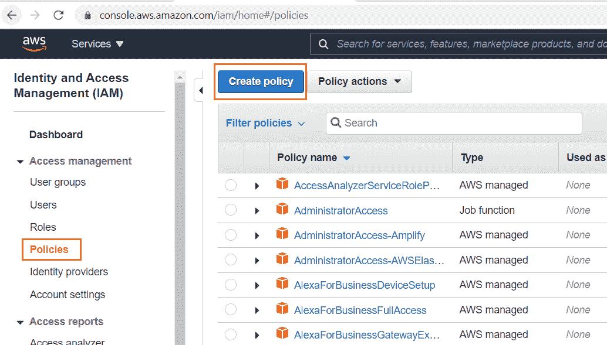Click the AdministratorAccess-Amplify policy cube icon
Screen dimensions: 607x345
tap(282, 234)
